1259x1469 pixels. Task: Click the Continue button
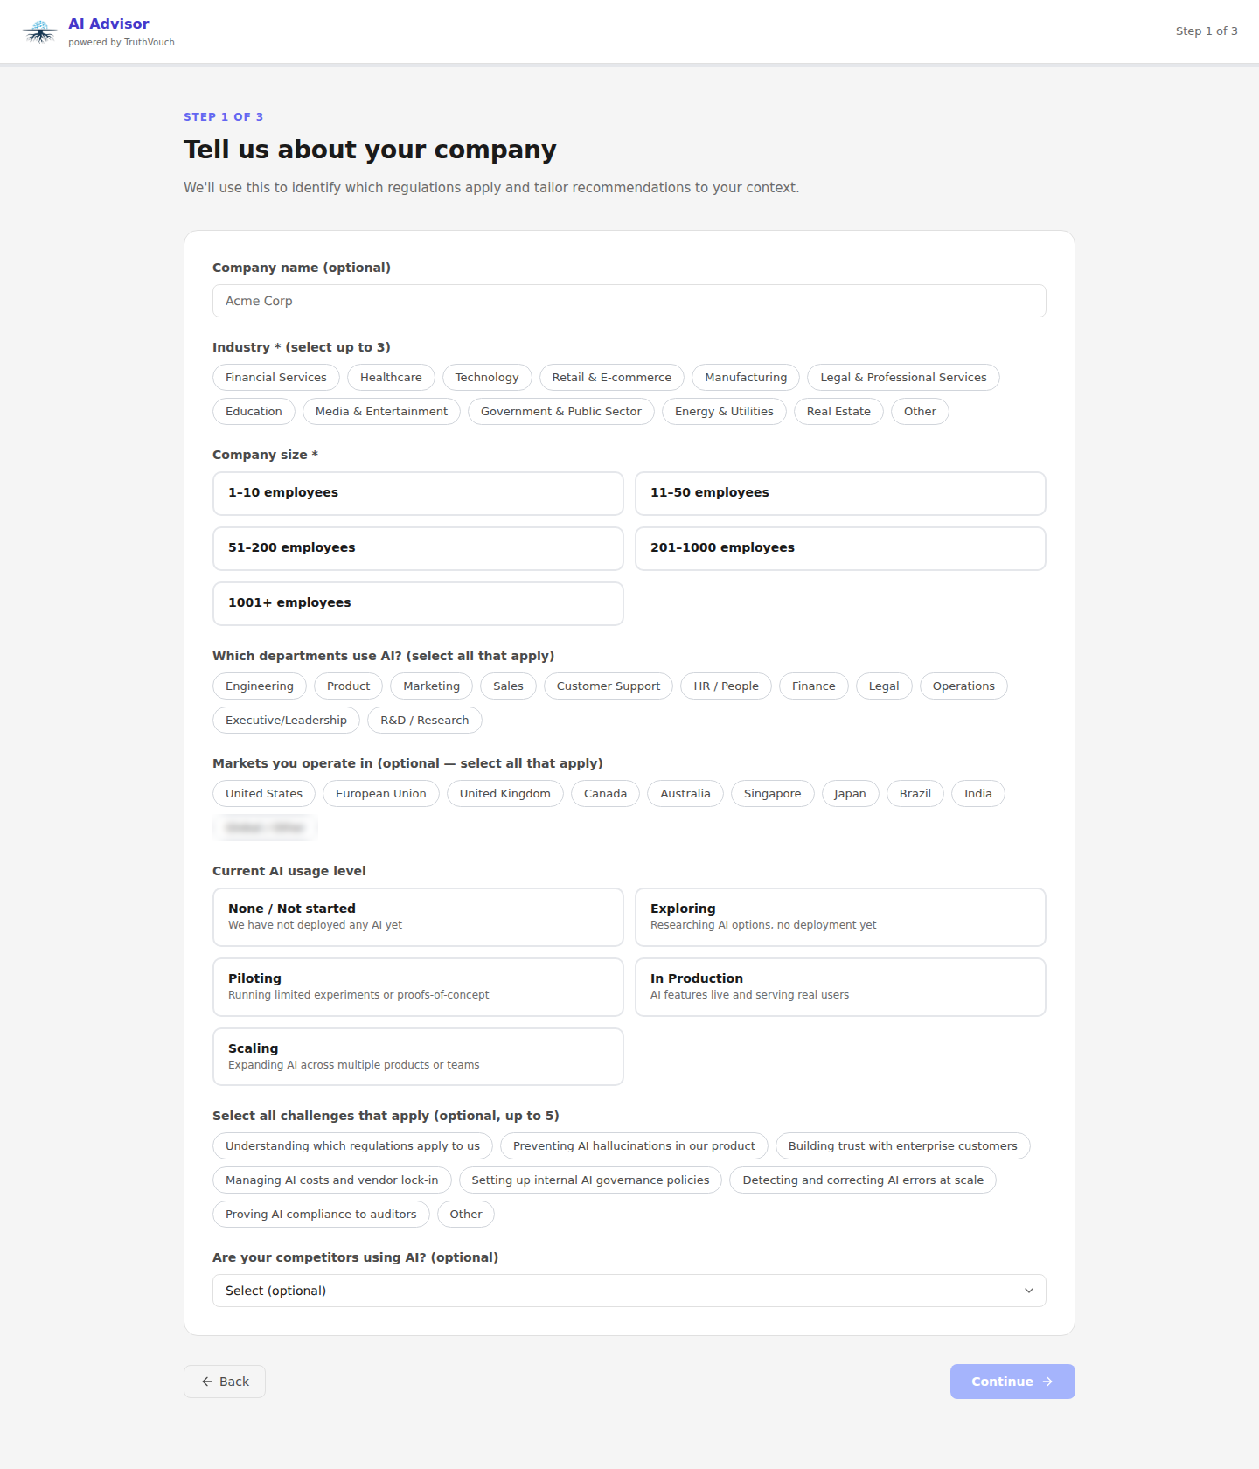[x=1012, y=1381]
